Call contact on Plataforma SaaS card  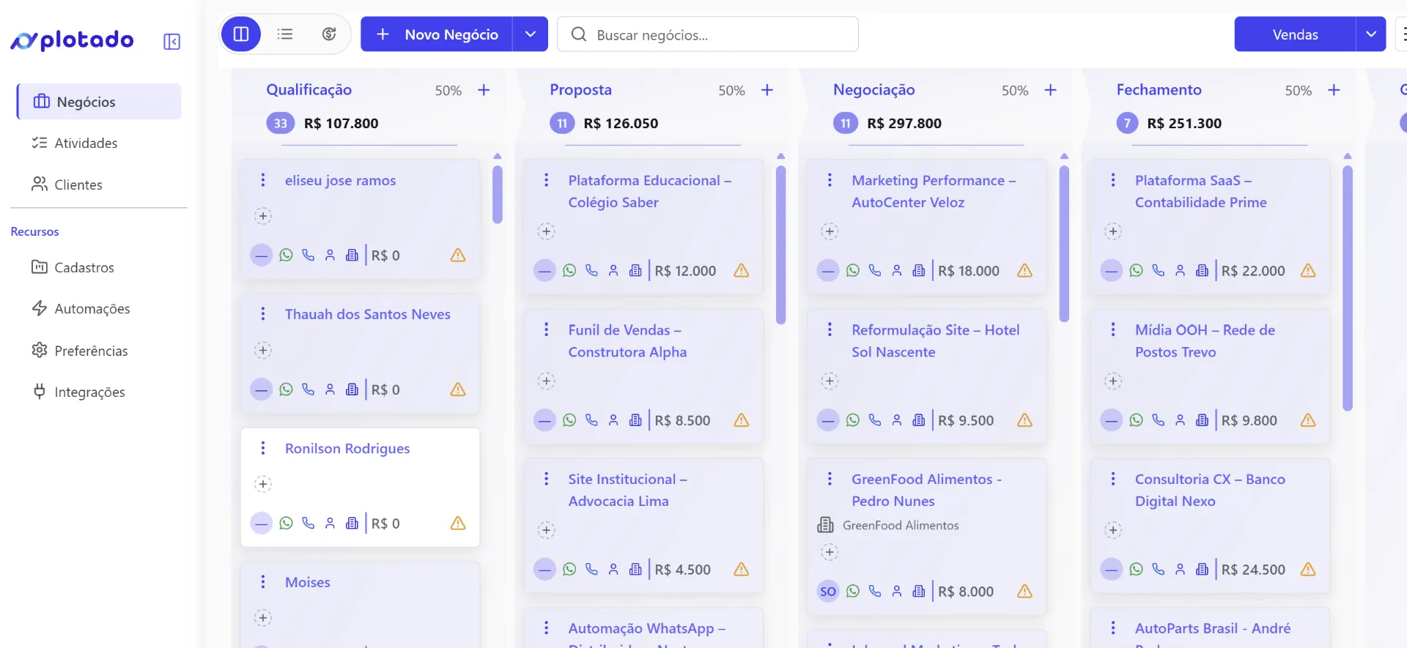[x=1159, y=270]
